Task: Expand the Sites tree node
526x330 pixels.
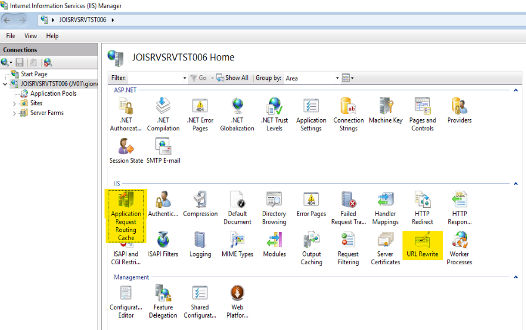Action: tap(15, 103)
